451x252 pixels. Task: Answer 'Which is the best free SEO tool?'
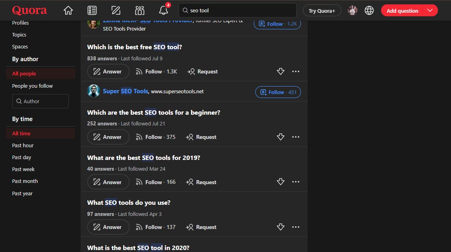[x=108, y=71]
